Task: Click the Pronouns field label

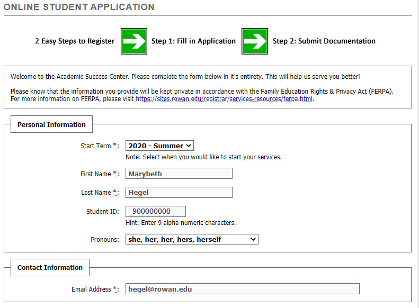Action: click(x=105, y=240)
